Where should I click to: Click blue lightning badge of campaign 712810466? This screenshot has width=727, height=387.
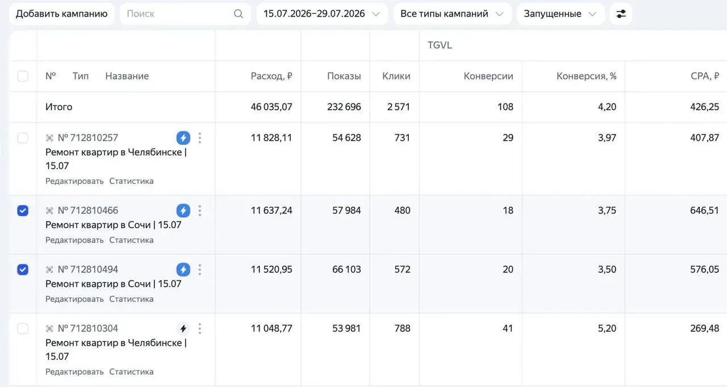click(x=183, y=211)
